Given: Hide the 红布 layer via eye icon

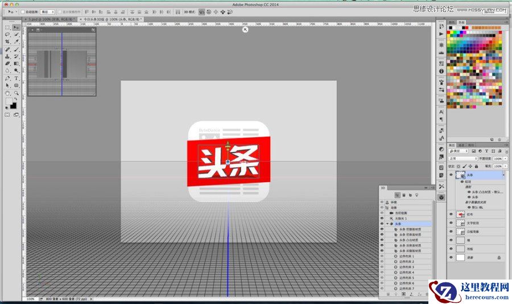Looking at the screenshot, I should click(x=451, y=215).
